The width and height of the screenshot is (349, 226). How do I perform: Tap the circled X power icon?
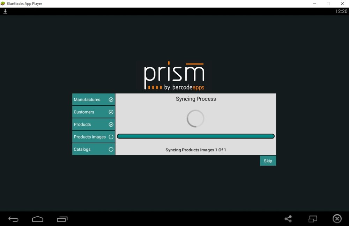[337, 219]
